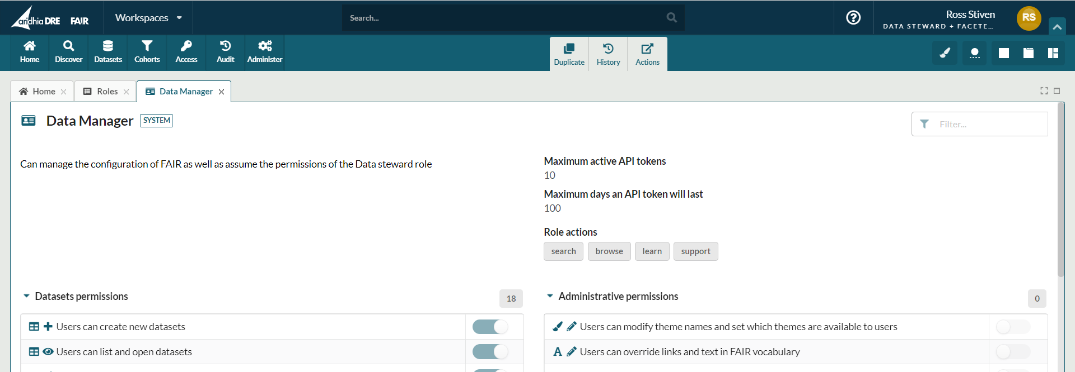1075x372 pixels.
Task: Open the Actions button
Action: pos(647,54)
